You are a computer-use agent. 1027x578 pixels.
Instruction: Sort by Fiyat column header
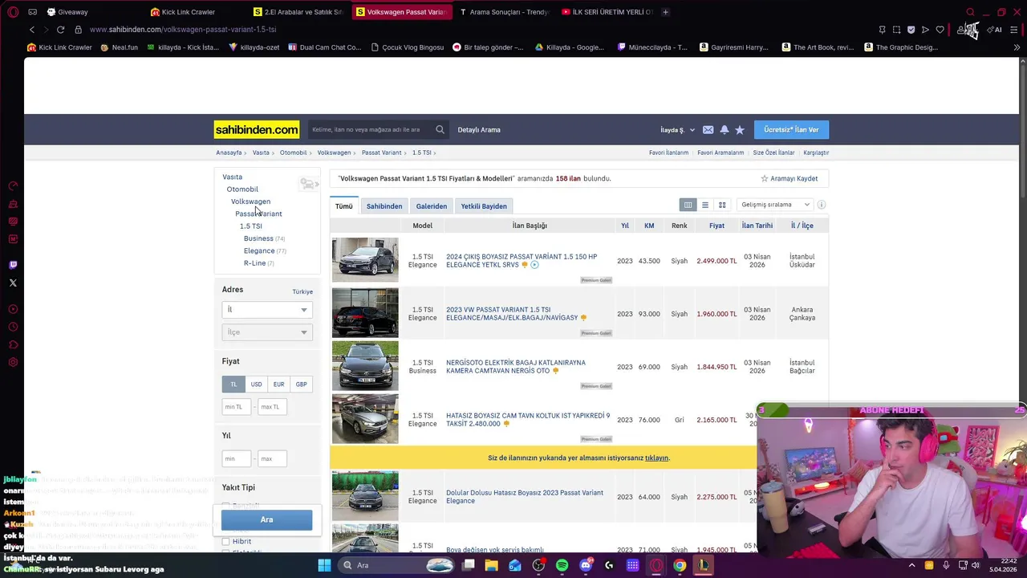(x=716, y=226)
